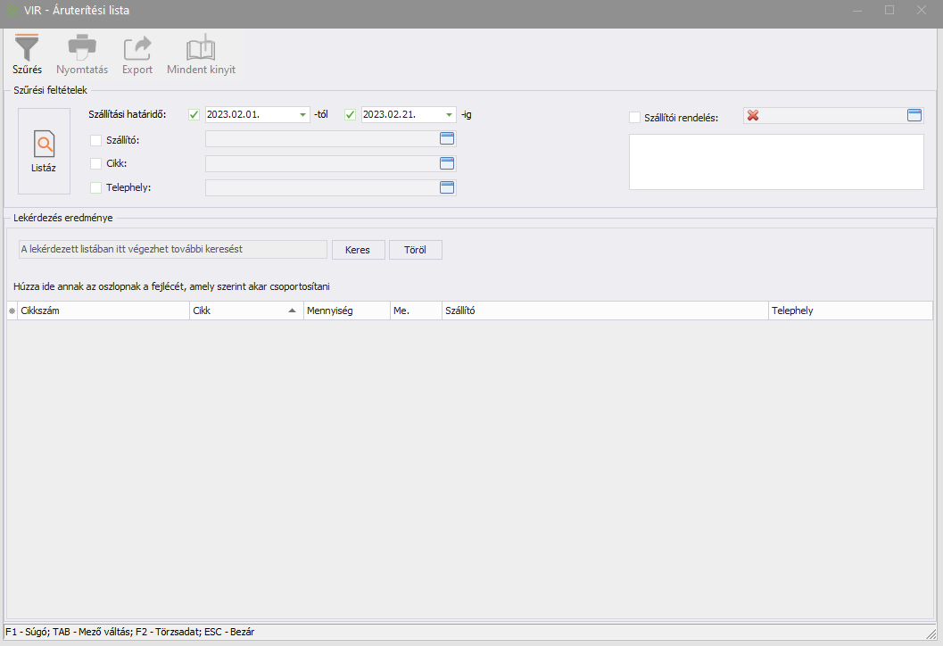The width and height of the screenshot is (943, 646).
Task: Tick the Szállítói rendelés checkbox
Action: (x=635, y=117)
